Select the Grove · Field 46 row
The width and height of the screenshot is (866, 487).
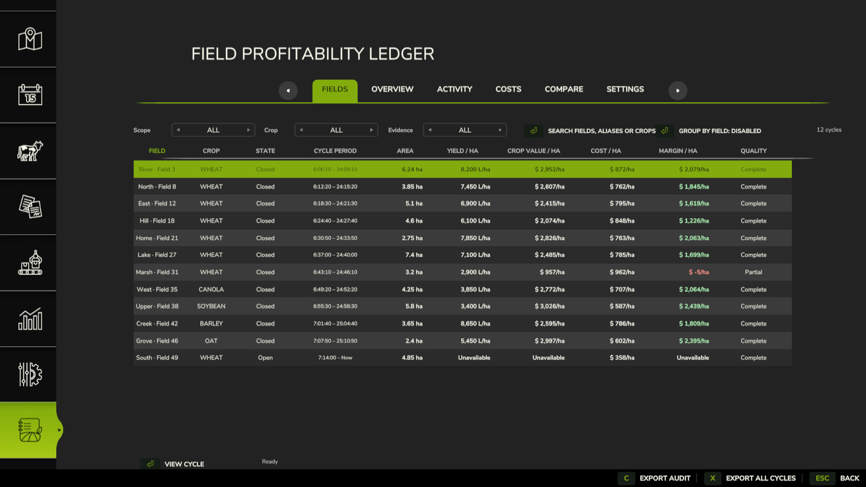pos(463,341)
